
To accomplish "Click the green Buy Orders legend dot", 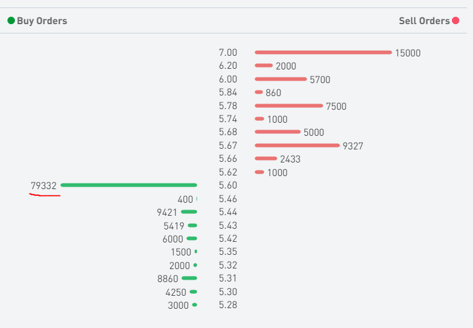I will 11,21.
